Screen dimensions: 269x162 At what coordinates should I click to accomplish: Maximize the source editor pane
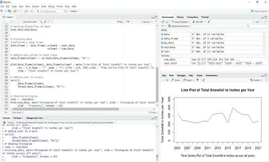point(156,17)
